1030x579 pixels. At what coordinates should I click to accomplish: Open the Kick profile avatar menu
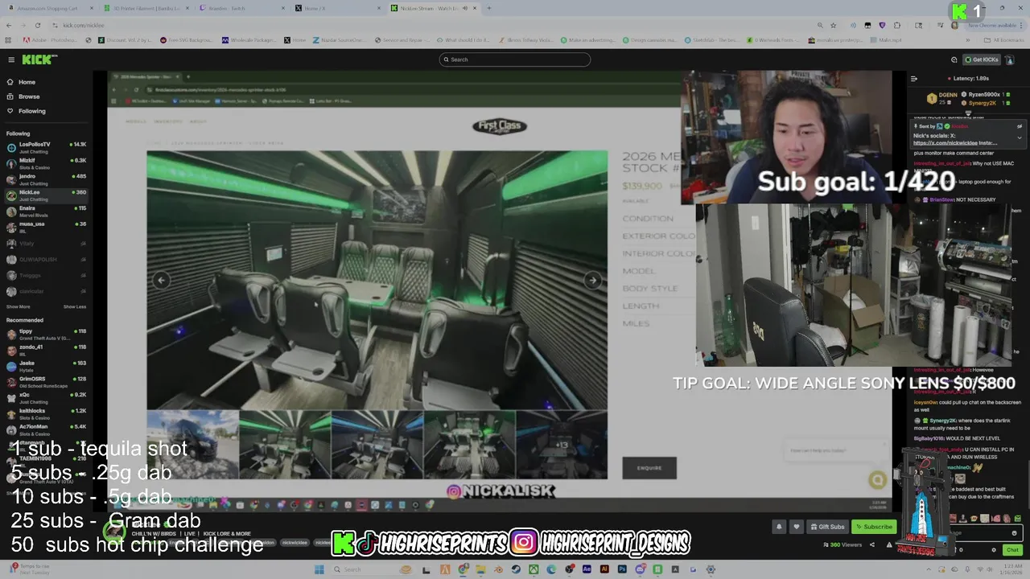(x=1010, y=60)
